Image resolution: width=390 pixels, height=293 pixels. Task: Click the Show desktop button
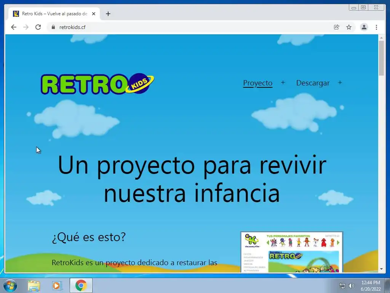coord(387,285)
